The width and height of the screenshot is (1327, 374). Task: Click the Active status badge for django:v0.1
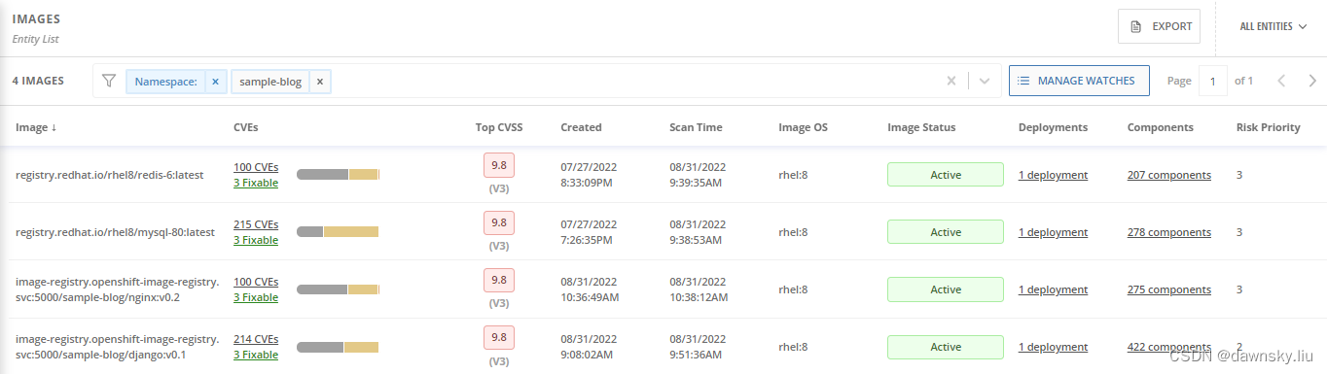coord(946,347)
